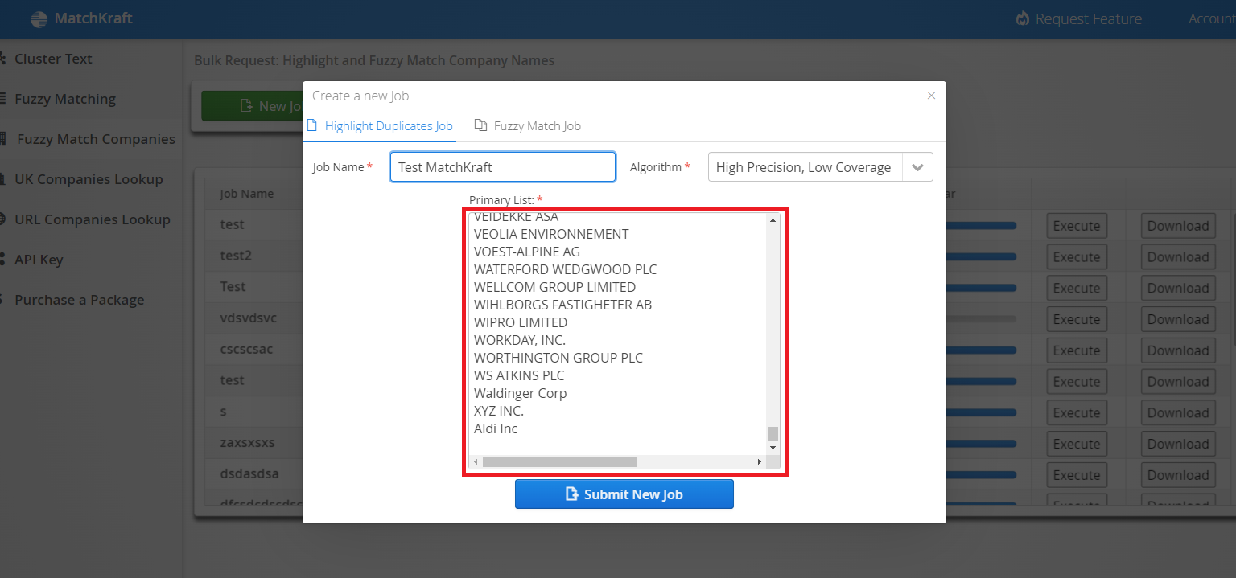
Task: Click the Waldinger Corp entry
Action: tap(520, 393)
